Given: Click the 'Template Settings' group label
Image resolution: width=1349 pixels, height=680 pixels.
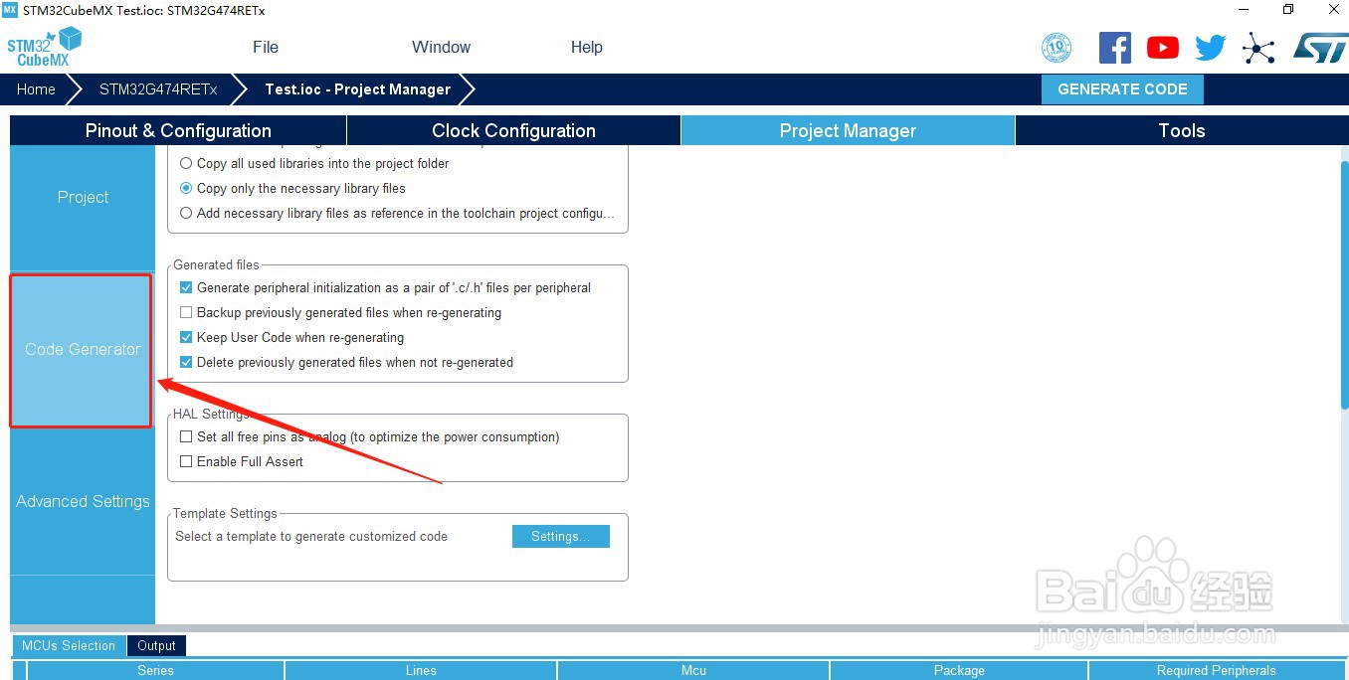Looking at the screenshot, I should point(225,513).
